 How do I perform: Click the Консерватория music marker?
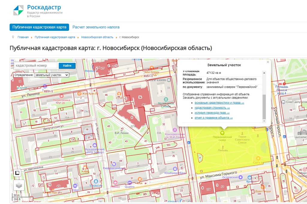tap(175, 130)
